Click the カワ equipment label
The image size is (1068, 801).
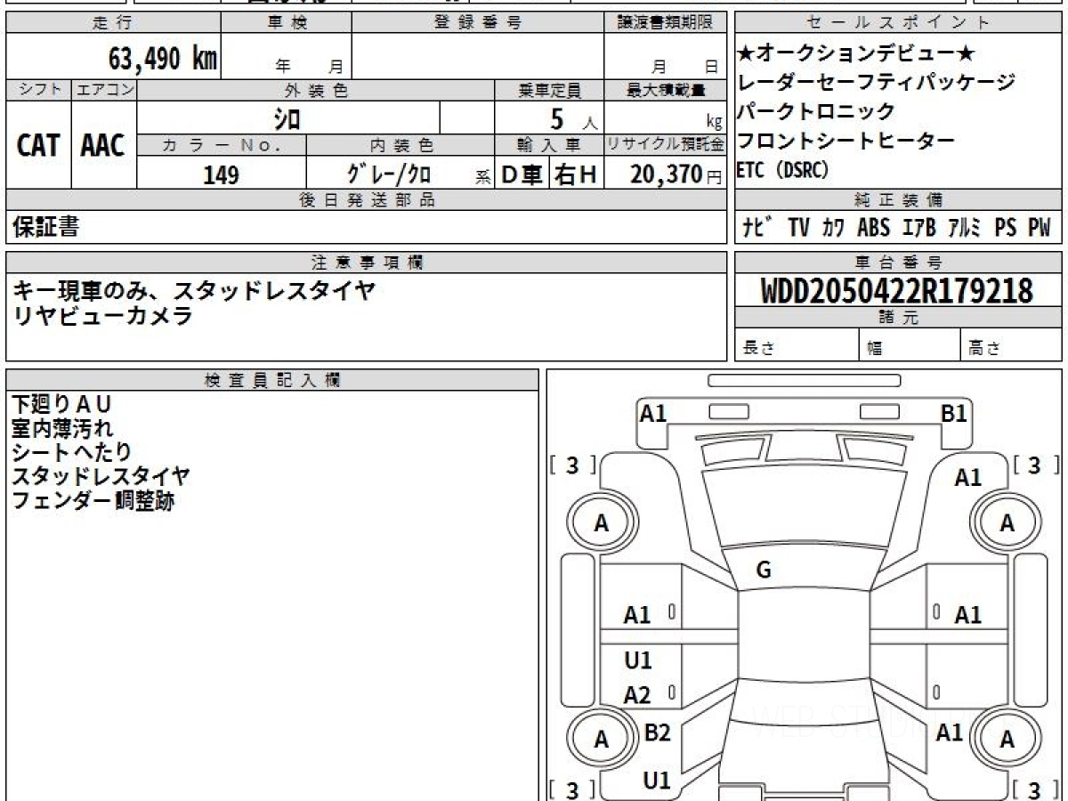point(833,228)
